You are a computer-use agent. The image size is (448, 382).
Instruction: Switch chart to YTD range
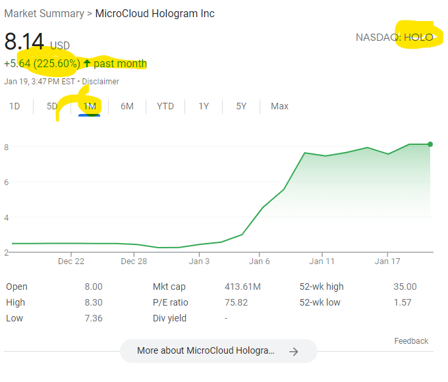[x=165, y=106]
